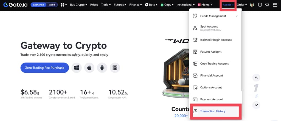Image resolution: width=281 pixels, height=121 pixels.
Task: Open the hamburger menu icon
Action: 275,5
